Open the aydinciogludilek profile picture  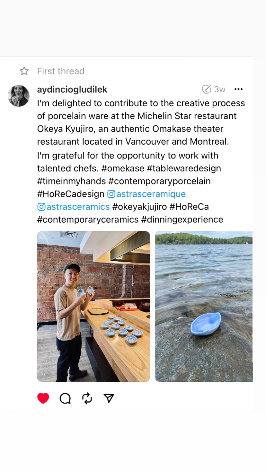pyautogui.click(x=19, y=96)
